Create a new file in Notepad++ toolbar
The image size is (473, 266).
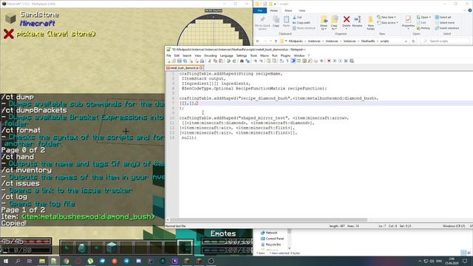169,61
